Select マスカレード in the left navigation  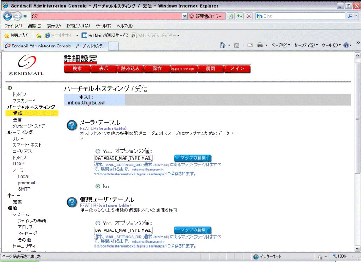tap(24, 101)
